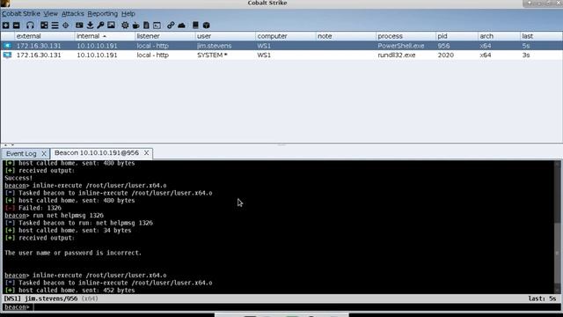Click the 'Success!' console output line
563x317 pixels.
point(18,178)
